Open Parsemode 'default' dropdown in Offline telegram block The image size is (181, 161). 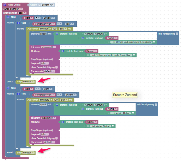click(x=49, y=71)
